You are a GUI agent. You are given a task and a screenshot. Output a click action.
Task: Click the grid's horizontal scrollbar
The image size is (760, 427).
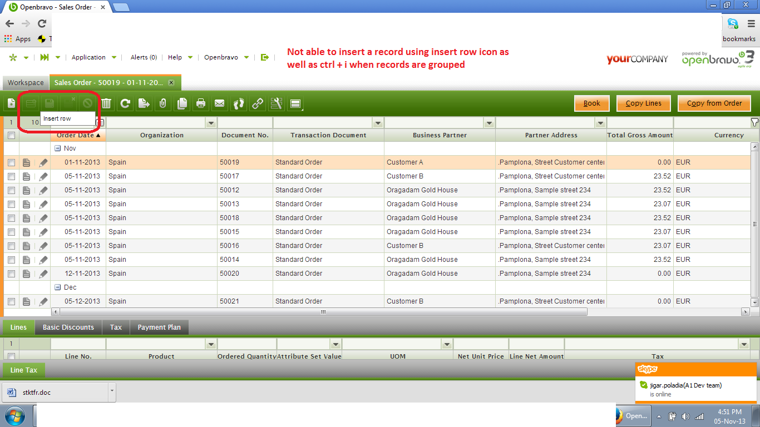click(323, 312)
